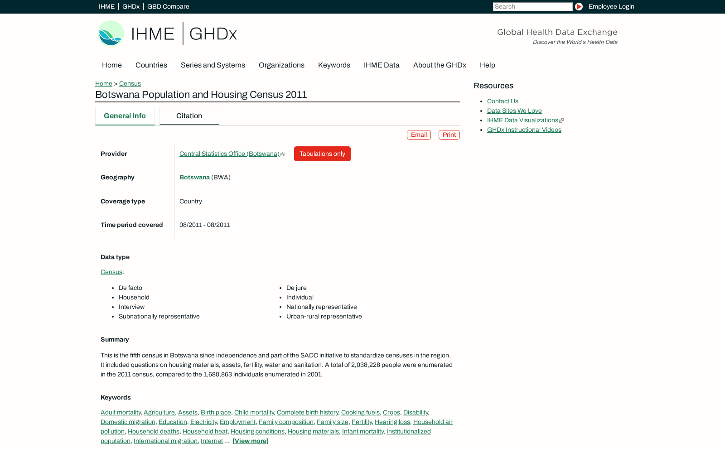Click the 'Nationally representative' list item
The width and height of the screenshot is (725, 453).
coord(322,307)
